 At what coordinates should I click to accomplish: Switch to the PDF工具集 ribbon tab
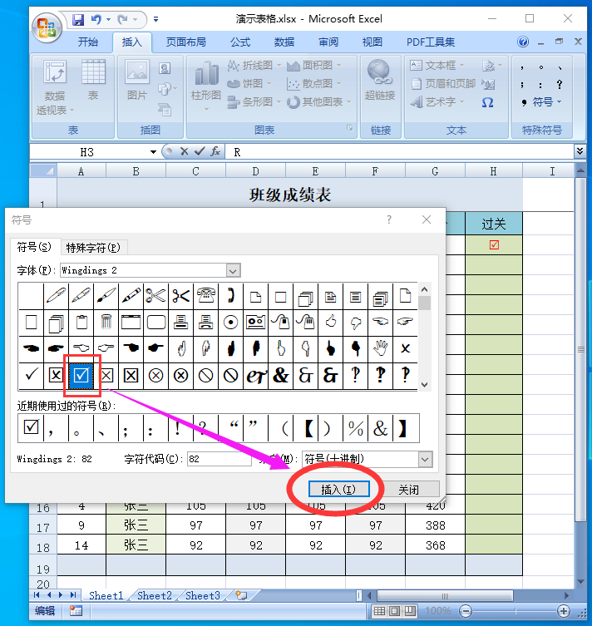click(431, 42)
